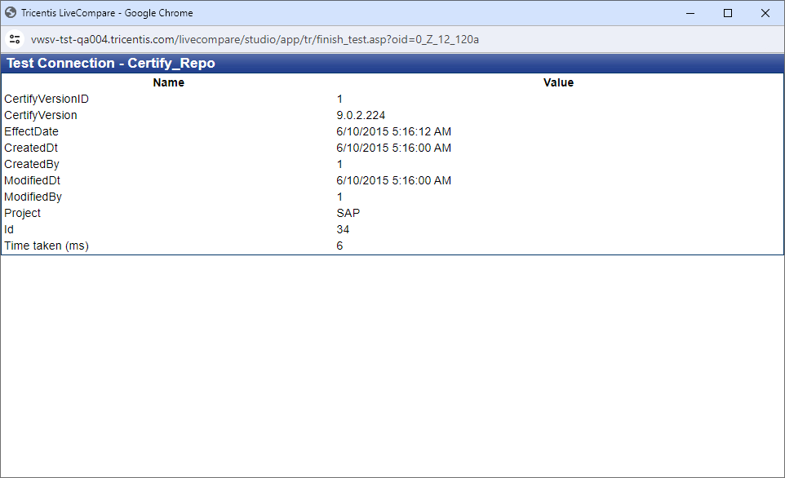Screen dimensions: 785x478
Task: Click the Time taken value 6
Action: pyautogui.click(x=340, y=246)
